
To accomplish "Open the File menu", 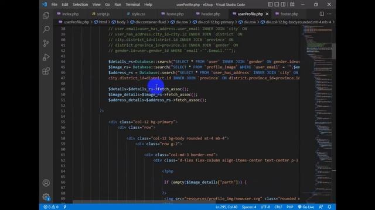I will [54, 5].
